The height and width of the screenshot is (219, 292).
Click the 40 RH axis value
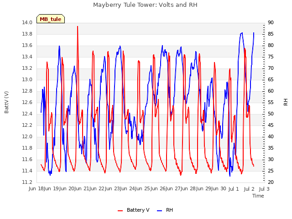pos(271,136)
